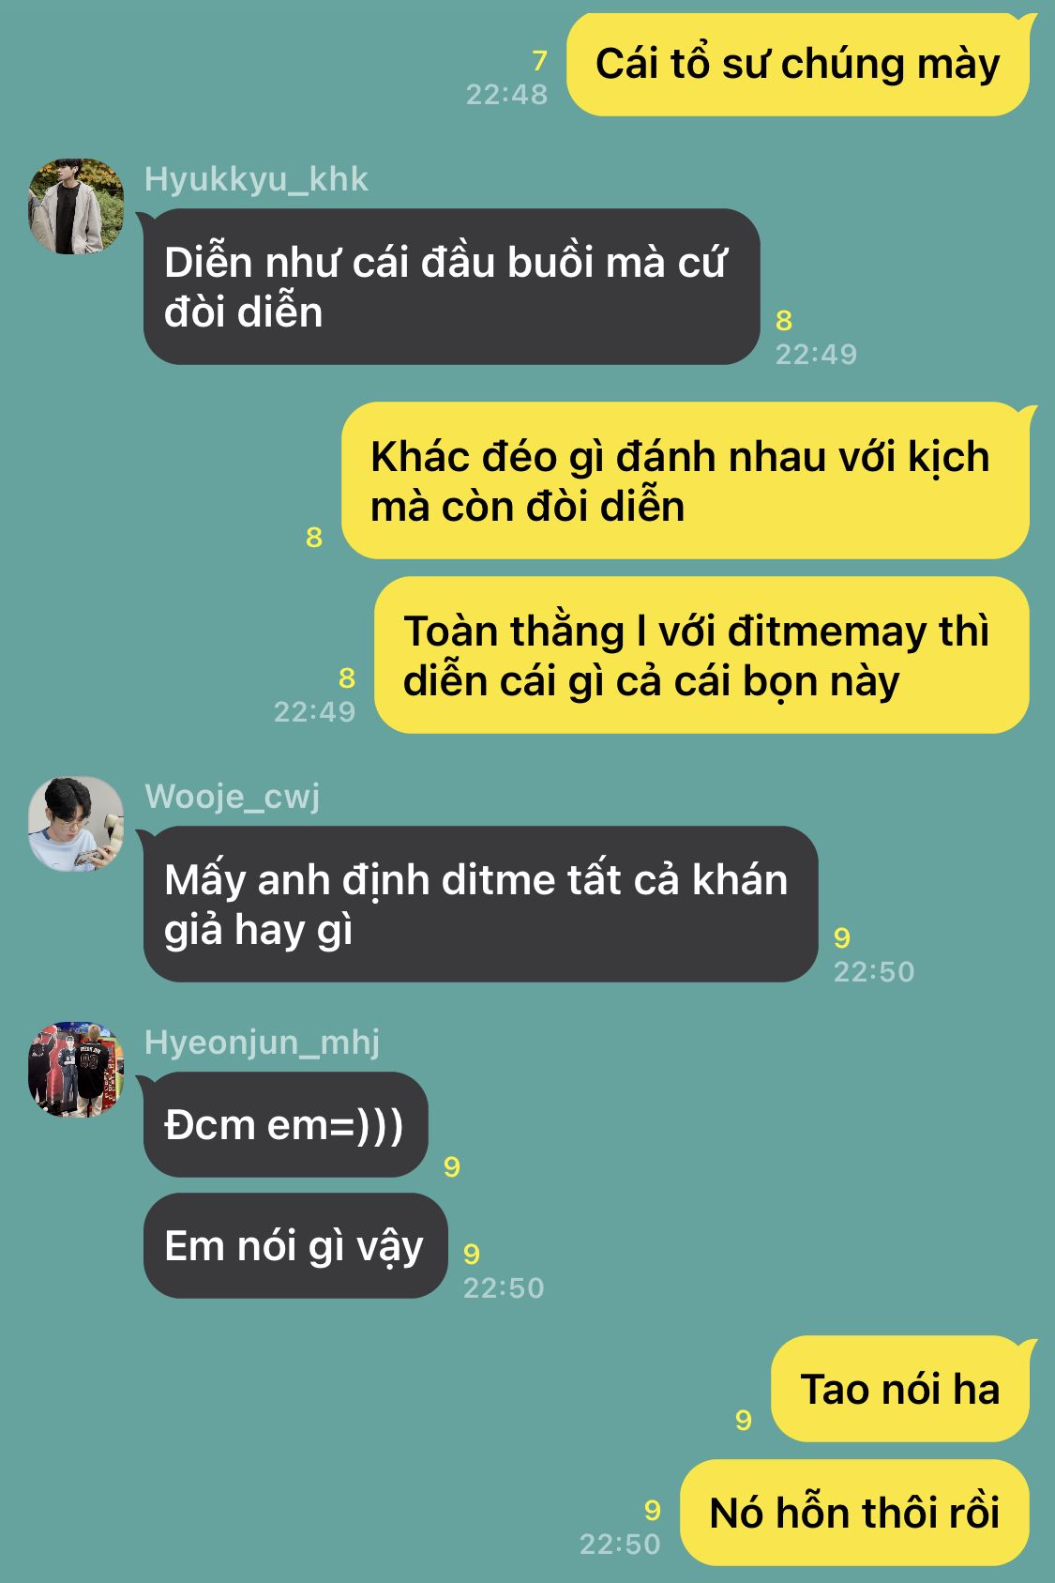Viewport: 1055px width, 1583px height.
Task: Select Wooje's "Mấy anh định" message bubble
Action: point(480,904)
